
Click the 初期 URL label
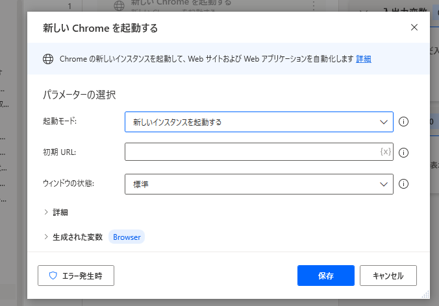[x=59, y=152]
